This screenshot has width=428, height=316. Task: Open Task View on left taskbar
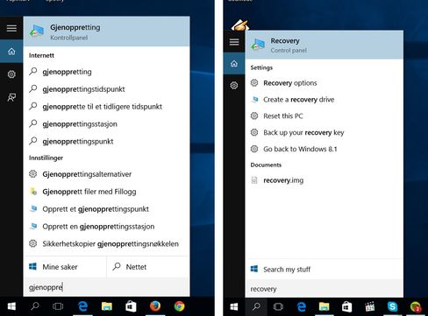pyautogui.click(x=58, y=306)
